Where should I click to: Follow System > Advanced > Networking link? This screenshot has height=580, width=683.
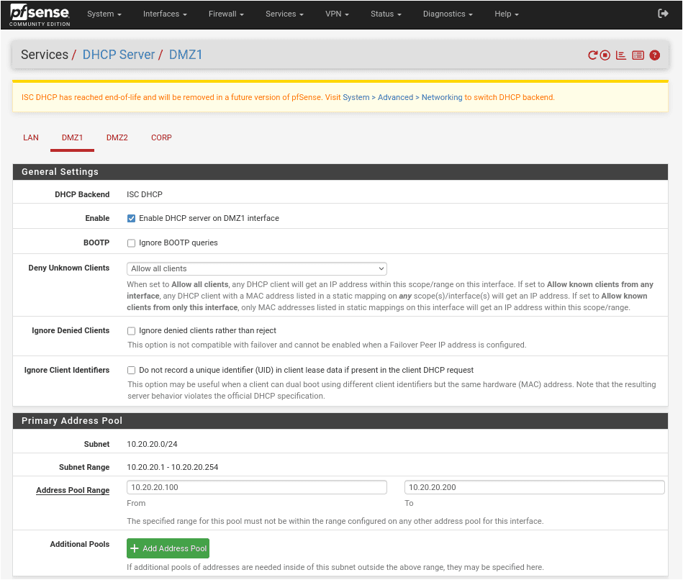pos(402,98)
